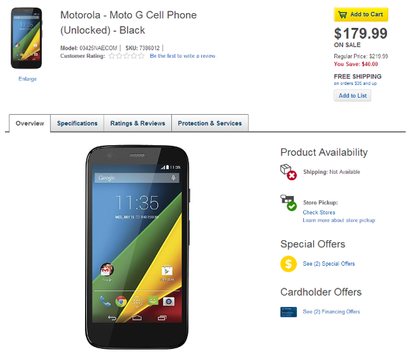Open the Ratings & Reviews tab
Image resolution: width=413 pixels, height=352 pixels.
(x=138, y=123)
